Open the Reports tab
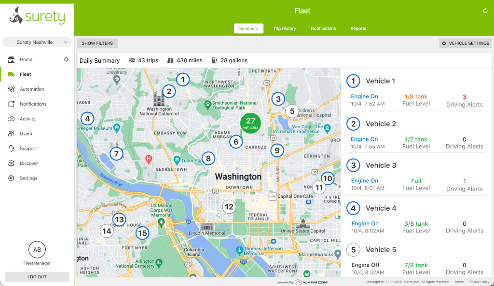Screen dimensions: 494x286 [x=358, y=28]
